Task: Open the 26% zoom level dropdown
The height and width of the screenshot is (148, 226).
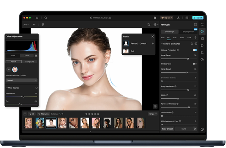Action: coord(26,25)
